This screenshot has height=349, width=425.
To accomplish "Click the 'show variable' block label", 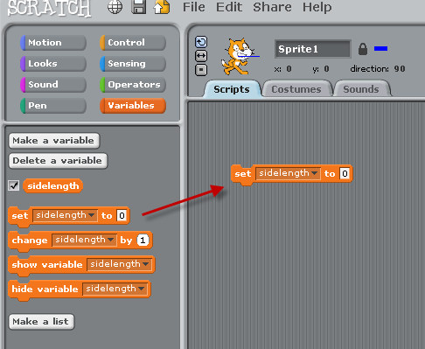I will pyautogui.click(x=47, y=265).
